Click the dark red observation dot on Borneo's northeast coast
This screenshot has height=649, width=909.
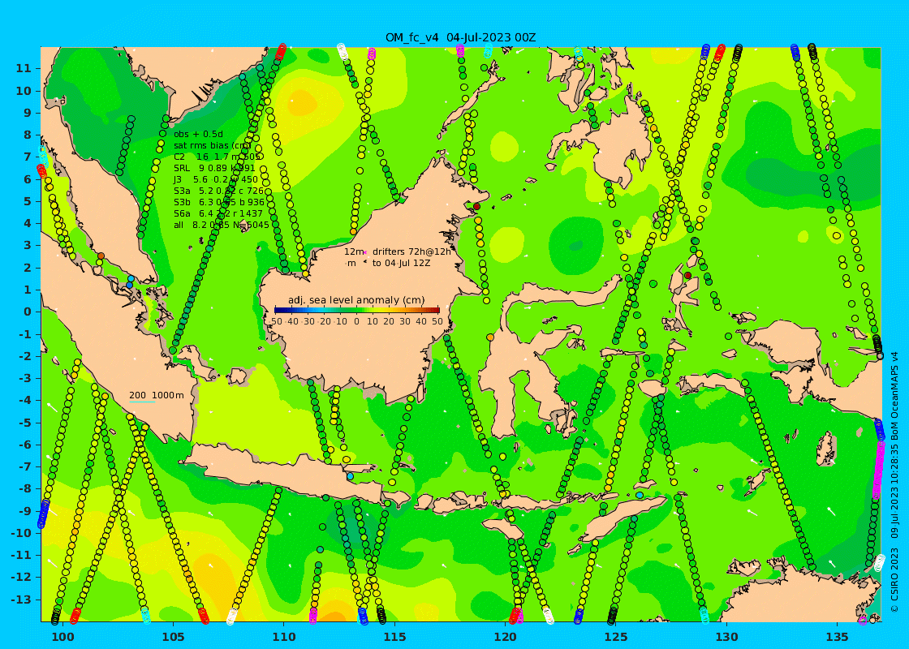click(476, 206)
